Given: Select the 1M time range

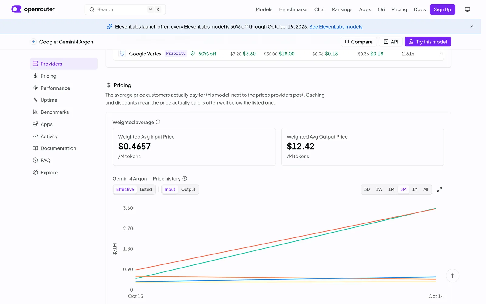Looking at the screenshot, I should tap(391, 189).
